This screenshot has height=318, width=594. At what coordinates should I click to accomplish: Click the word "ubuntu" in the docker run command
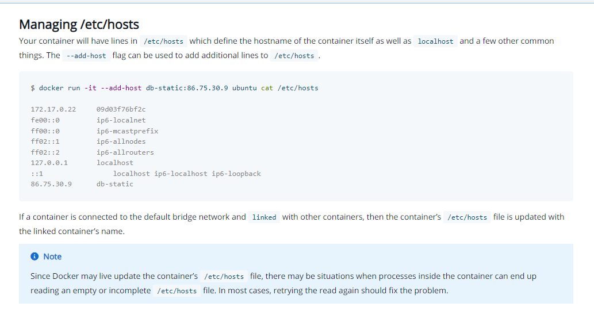[244, 88]
